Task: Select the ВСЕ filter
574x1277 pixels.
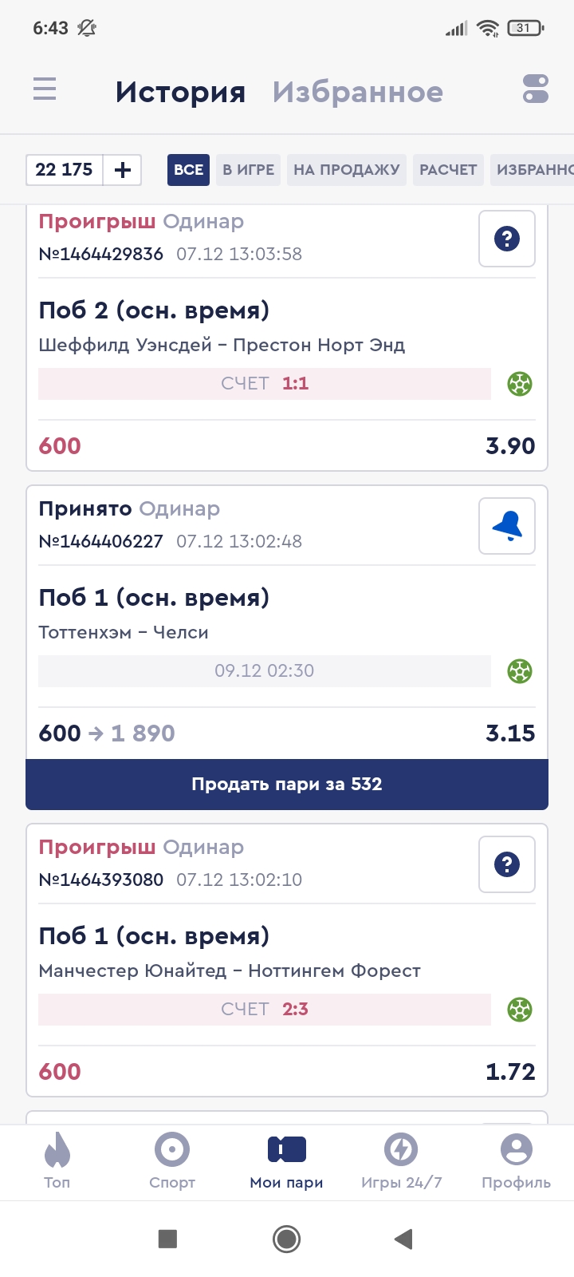Action: pyautogui.click(x=188, y=170)
